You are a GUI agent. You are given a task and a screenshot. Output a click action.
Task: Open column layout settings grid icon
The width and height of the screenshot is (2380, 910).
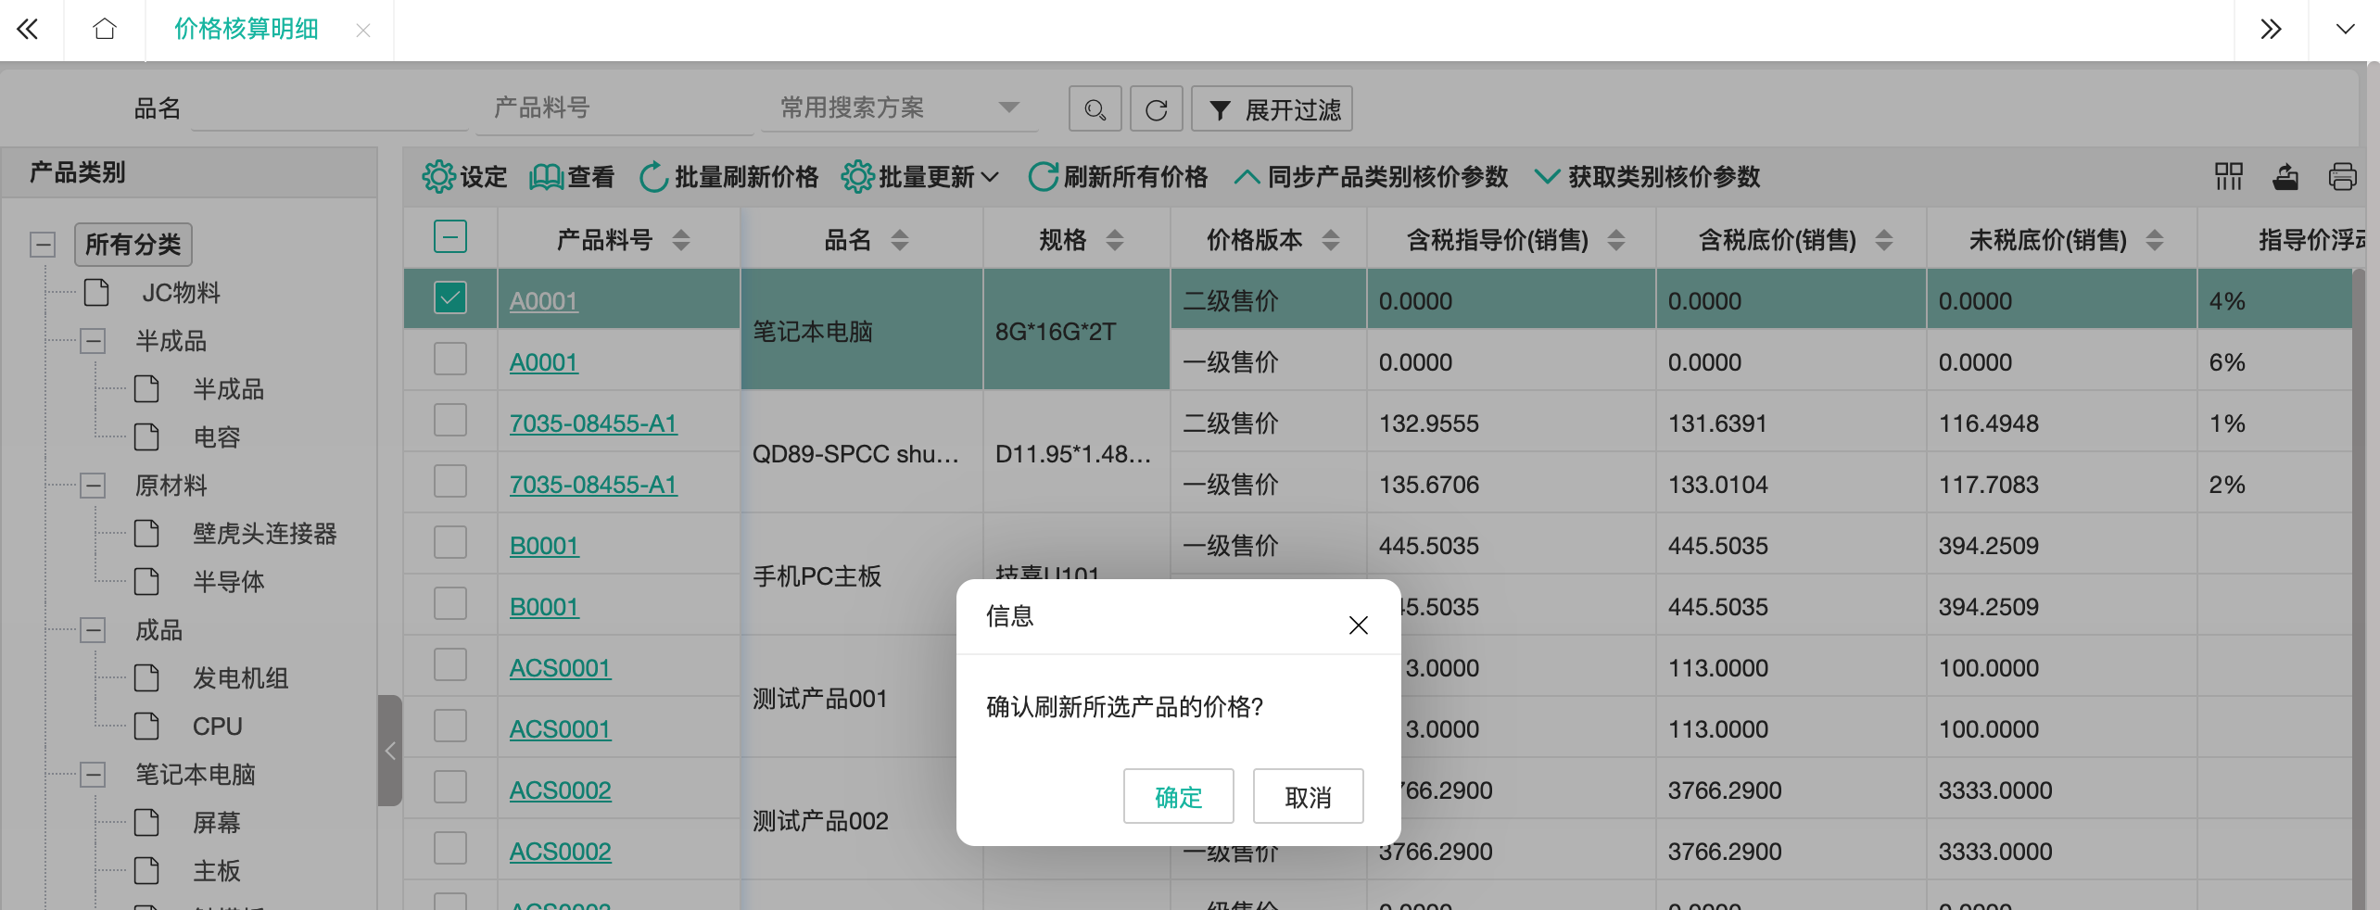[x=2228, y=176]
